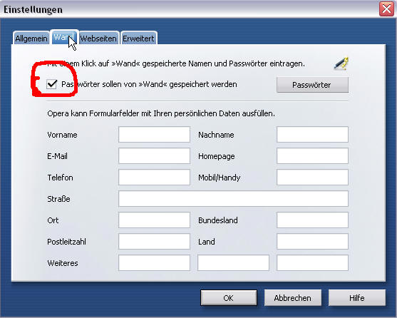
Task: Open the Passwörter button
Action: point(312,85)
